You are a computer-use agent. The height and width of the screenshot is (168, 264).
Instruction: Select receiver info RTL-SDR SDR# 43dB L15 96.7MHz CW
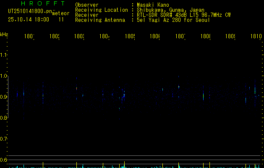184,15
